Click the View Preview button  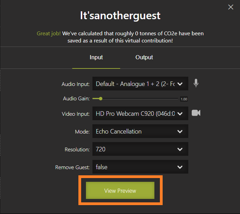coord(120,190)
